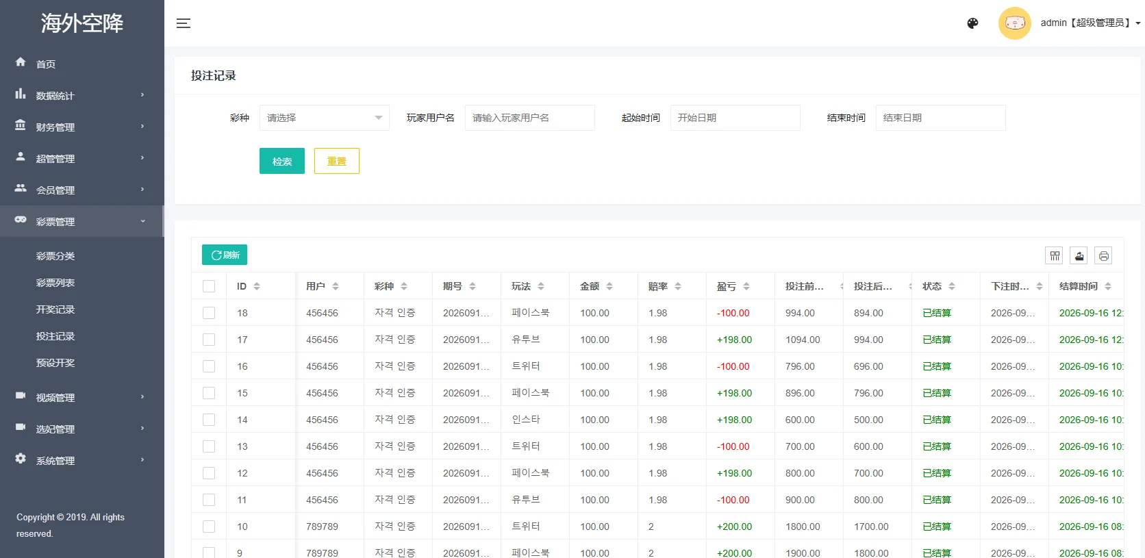Click the admin avatar image
The width and height of the screenshot is (1145, 558).
pos(1014,23)
